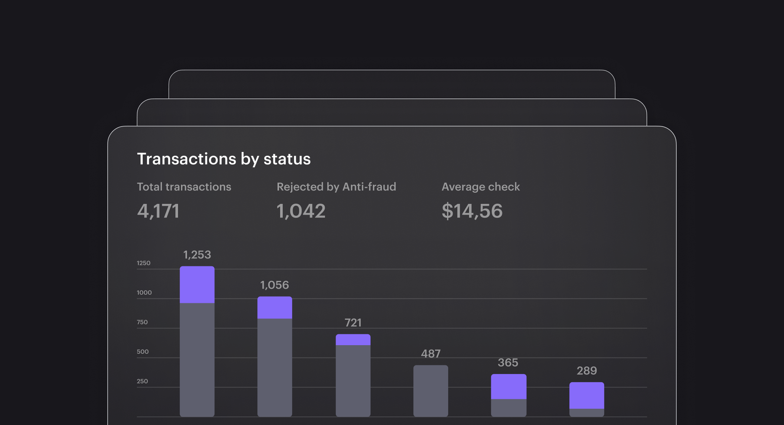Click the bar value label 365

click(x=508, y=363)
